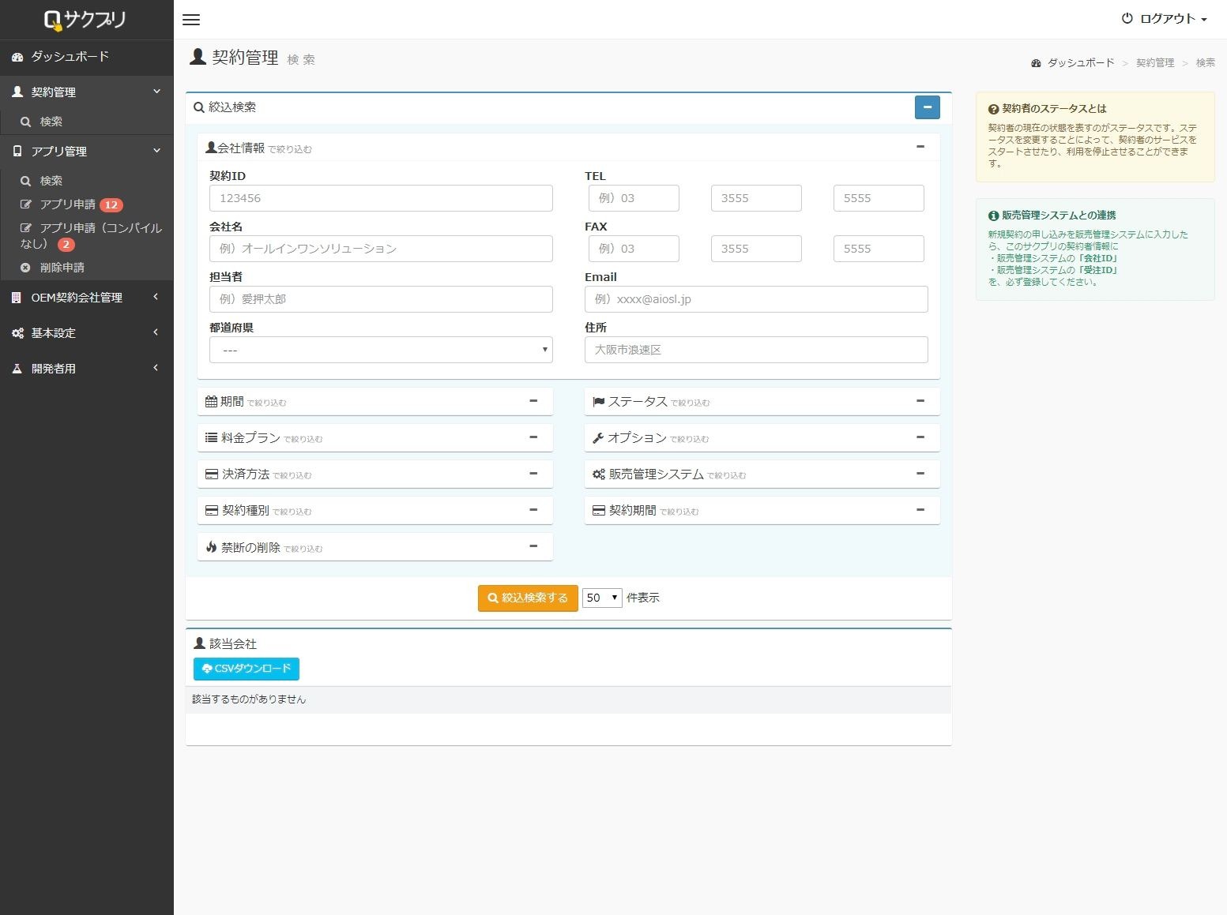Open the ログアウト dropdown
Screen dimensions: 1227x915
[1165, 19]
